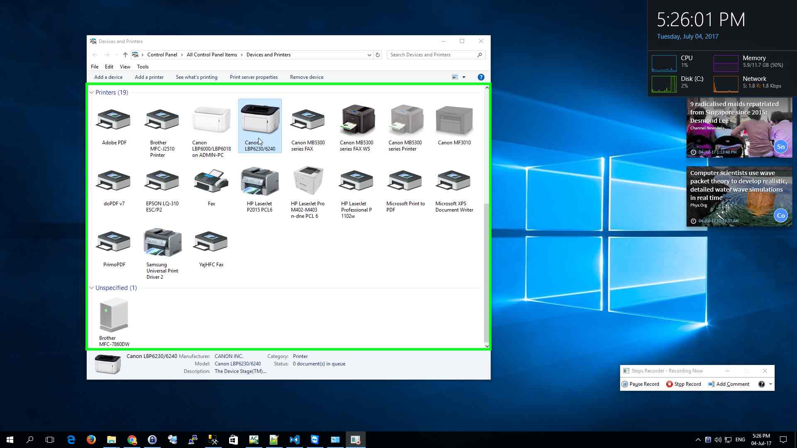The width and height of the screenshot is (797, 448).
Task: Click Print server properties
Action: (254, 77)
